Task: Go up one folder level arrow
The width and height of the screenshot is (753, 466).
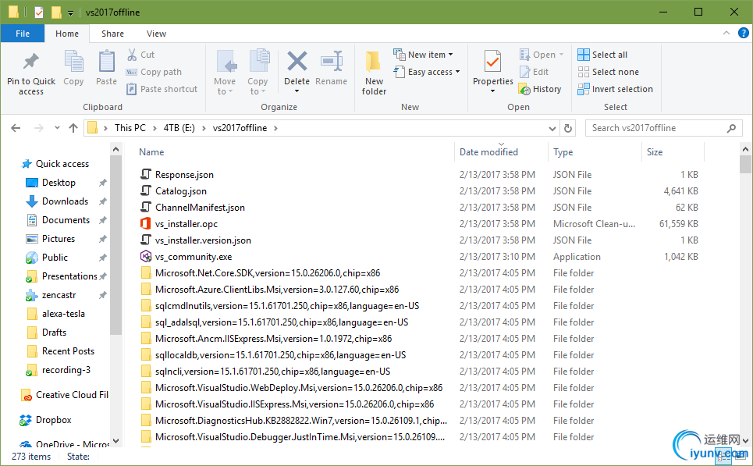Action: [73, 128]
